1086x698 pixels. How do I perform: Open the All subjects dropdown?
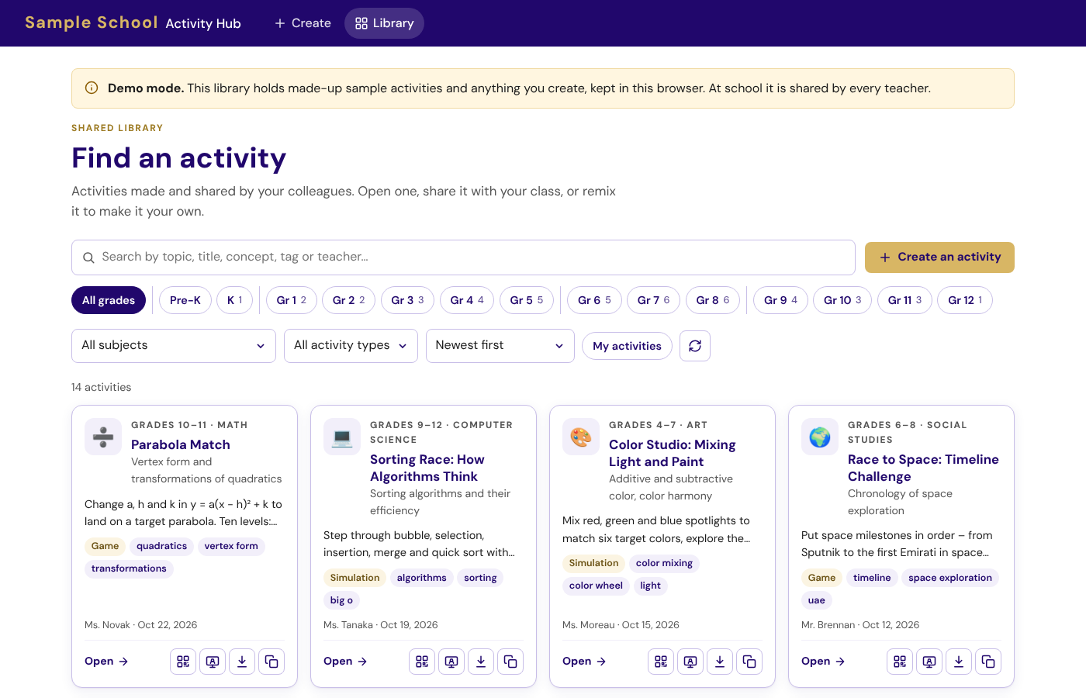(x=174, y=346)
